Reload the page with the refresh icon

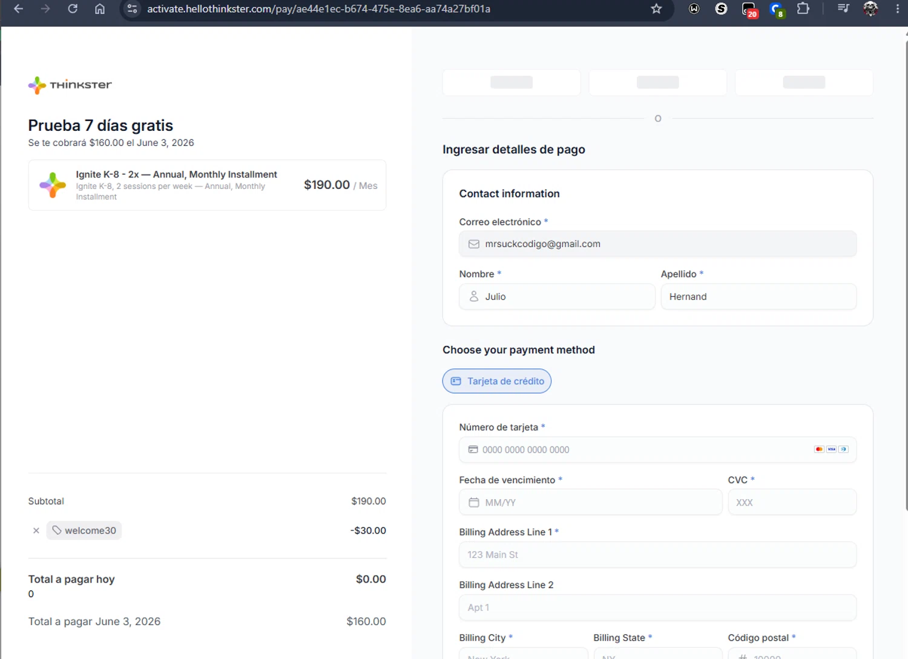73,8
